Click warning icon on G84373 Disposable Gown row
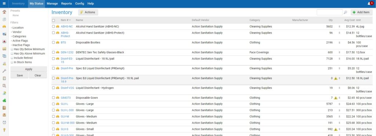 [336, 98]
